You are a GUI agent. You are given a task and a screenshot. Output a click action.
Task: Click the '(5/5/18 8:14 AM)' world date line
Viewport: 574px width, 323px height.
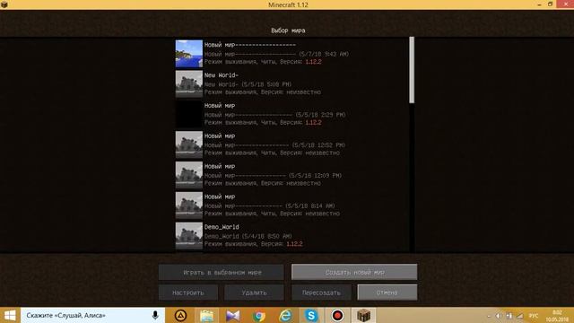click(270, 205)
